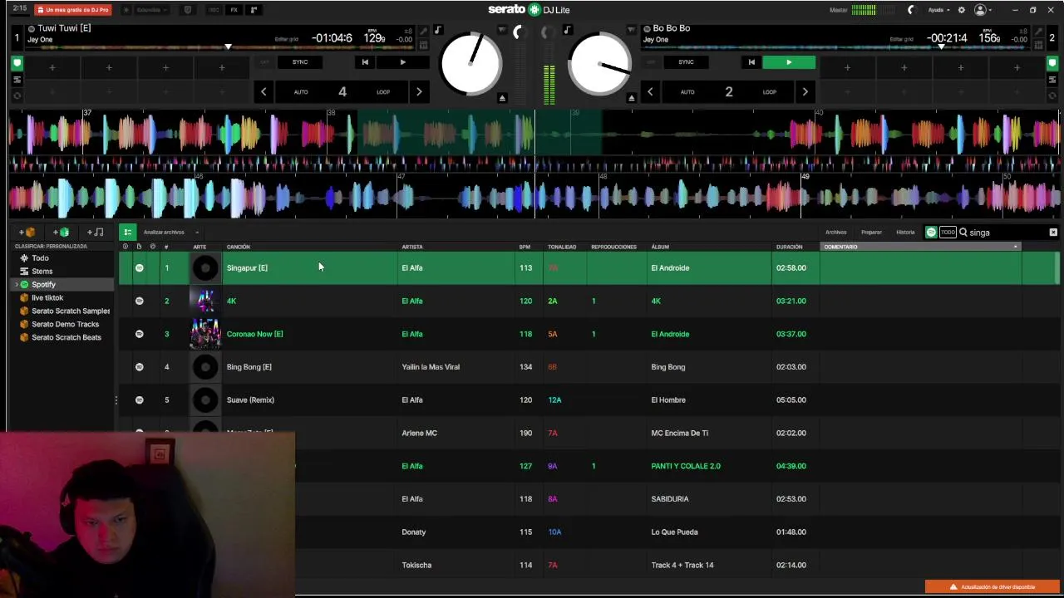1064x598 pixels.
Task: Click the 'Un mes gratis de DJ Pro' banner
Action: pos(73,10)
